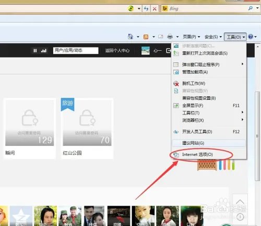Expand the 工具栏(T) submenu arrow
The height and width of the screenshot is (226, 261).
tap(242, 112)
